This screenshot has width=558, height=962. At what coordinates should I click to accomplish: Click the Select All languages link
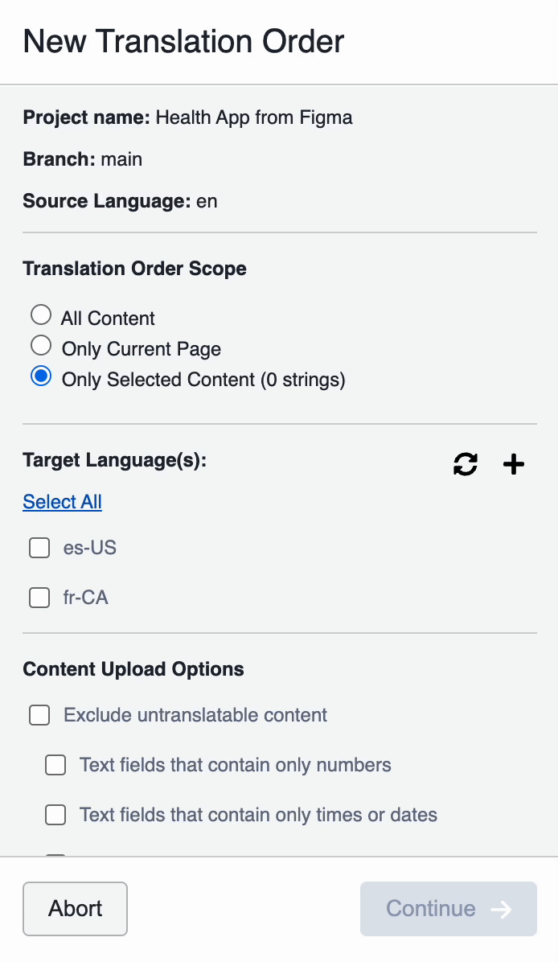point(62,502)
